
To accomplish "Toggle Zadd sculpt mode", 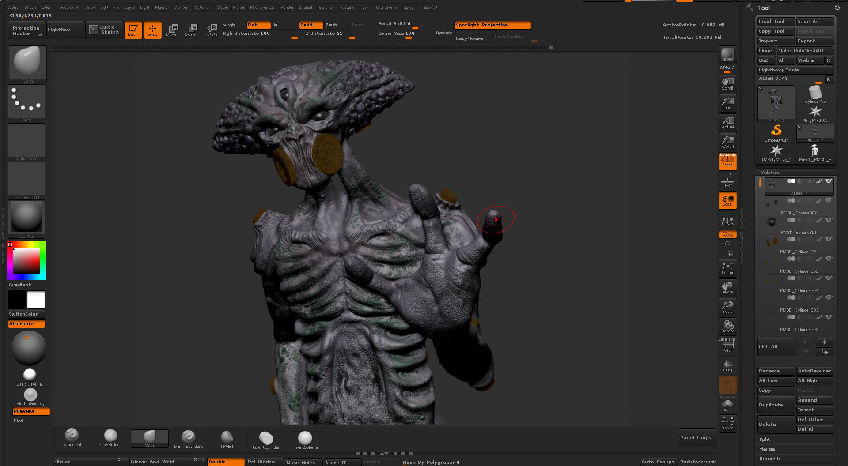I will [311, 25].
